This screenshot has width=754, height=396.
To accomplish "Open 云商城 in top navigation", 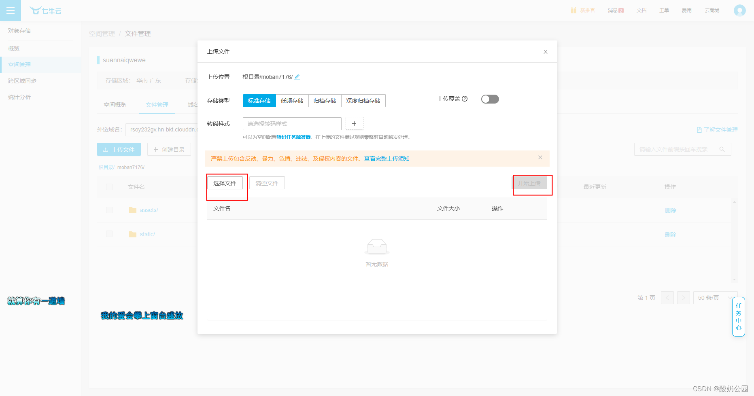I will point(712,11).
